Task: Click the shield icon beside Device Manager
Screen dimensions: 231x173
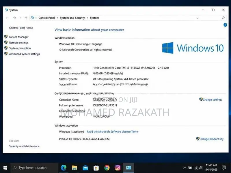Action: [x=6, y=37]
